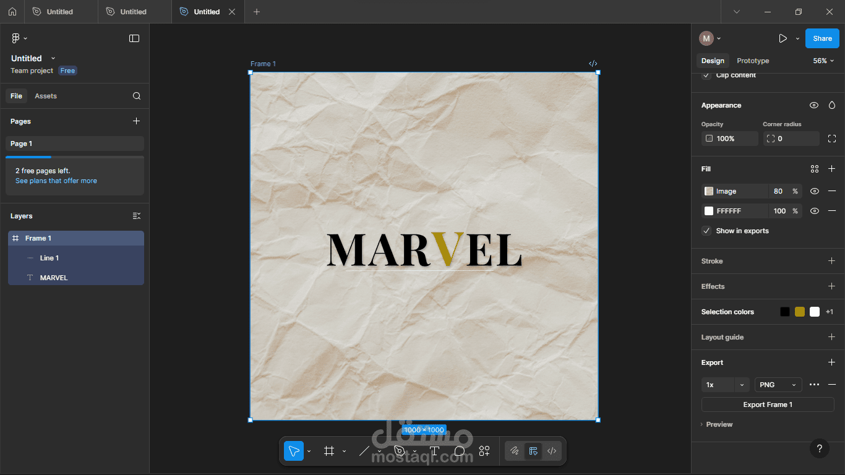Remove the FFFFFF fill with the minus icon
The width and height of the screenshot is (845, 475).
click(x=832, y=211)
